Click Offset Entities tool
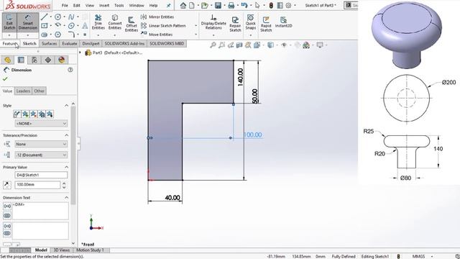The image size is (460, 259). [131, 24]
